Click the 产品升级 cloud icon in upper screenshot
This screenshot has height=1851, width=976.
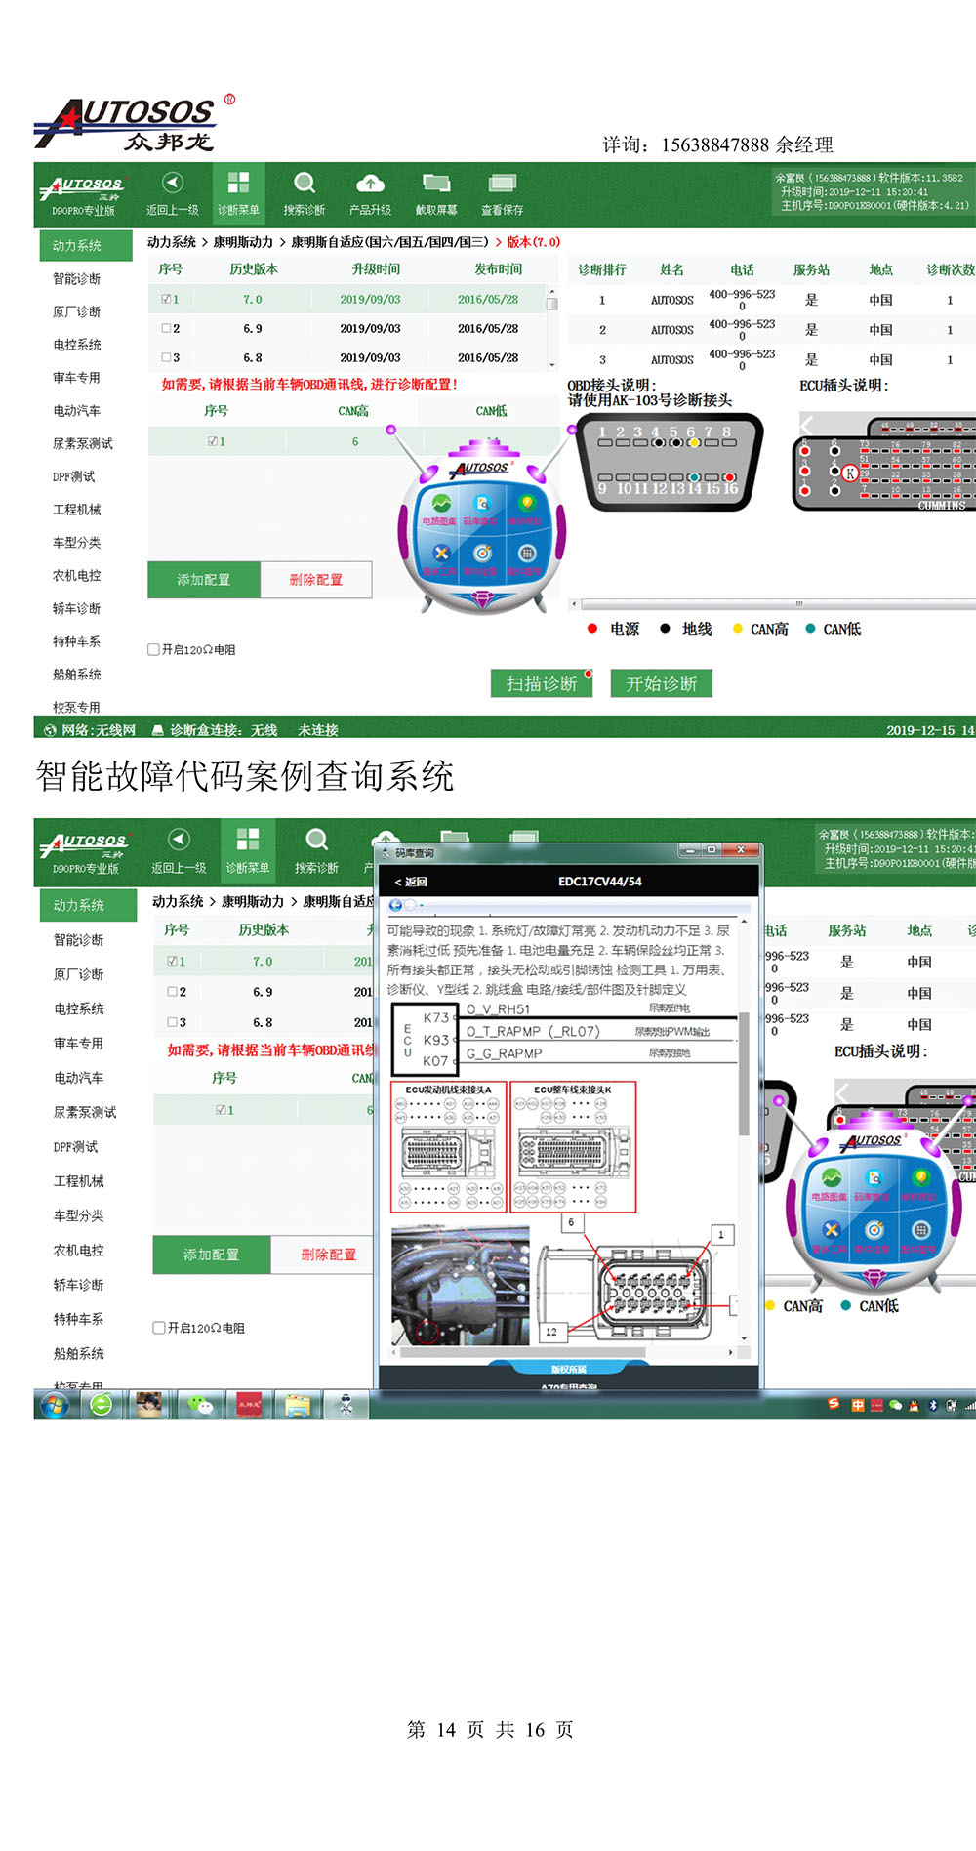click(370, 184)
